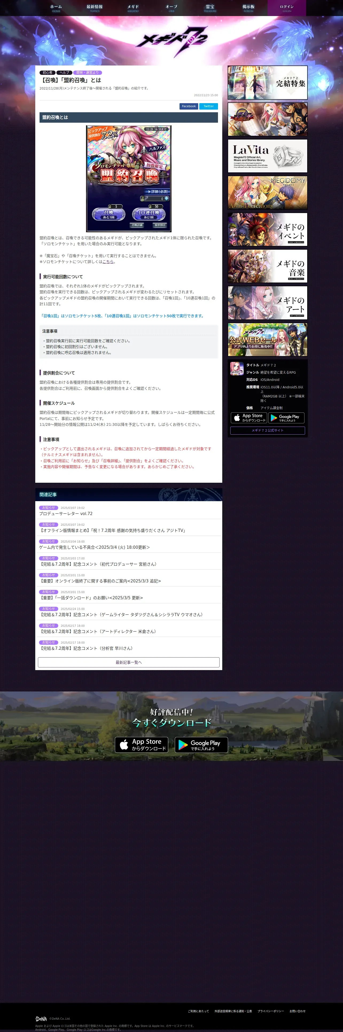Open the anniversary characters sidebar banner
The width and height of the screenshot is (343, 1032).
pos(268,119)
